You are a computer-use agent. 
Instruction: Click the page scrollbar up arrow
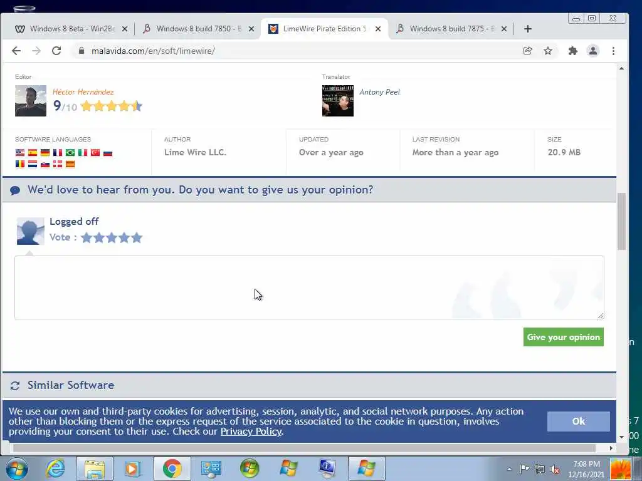[621, 68]
